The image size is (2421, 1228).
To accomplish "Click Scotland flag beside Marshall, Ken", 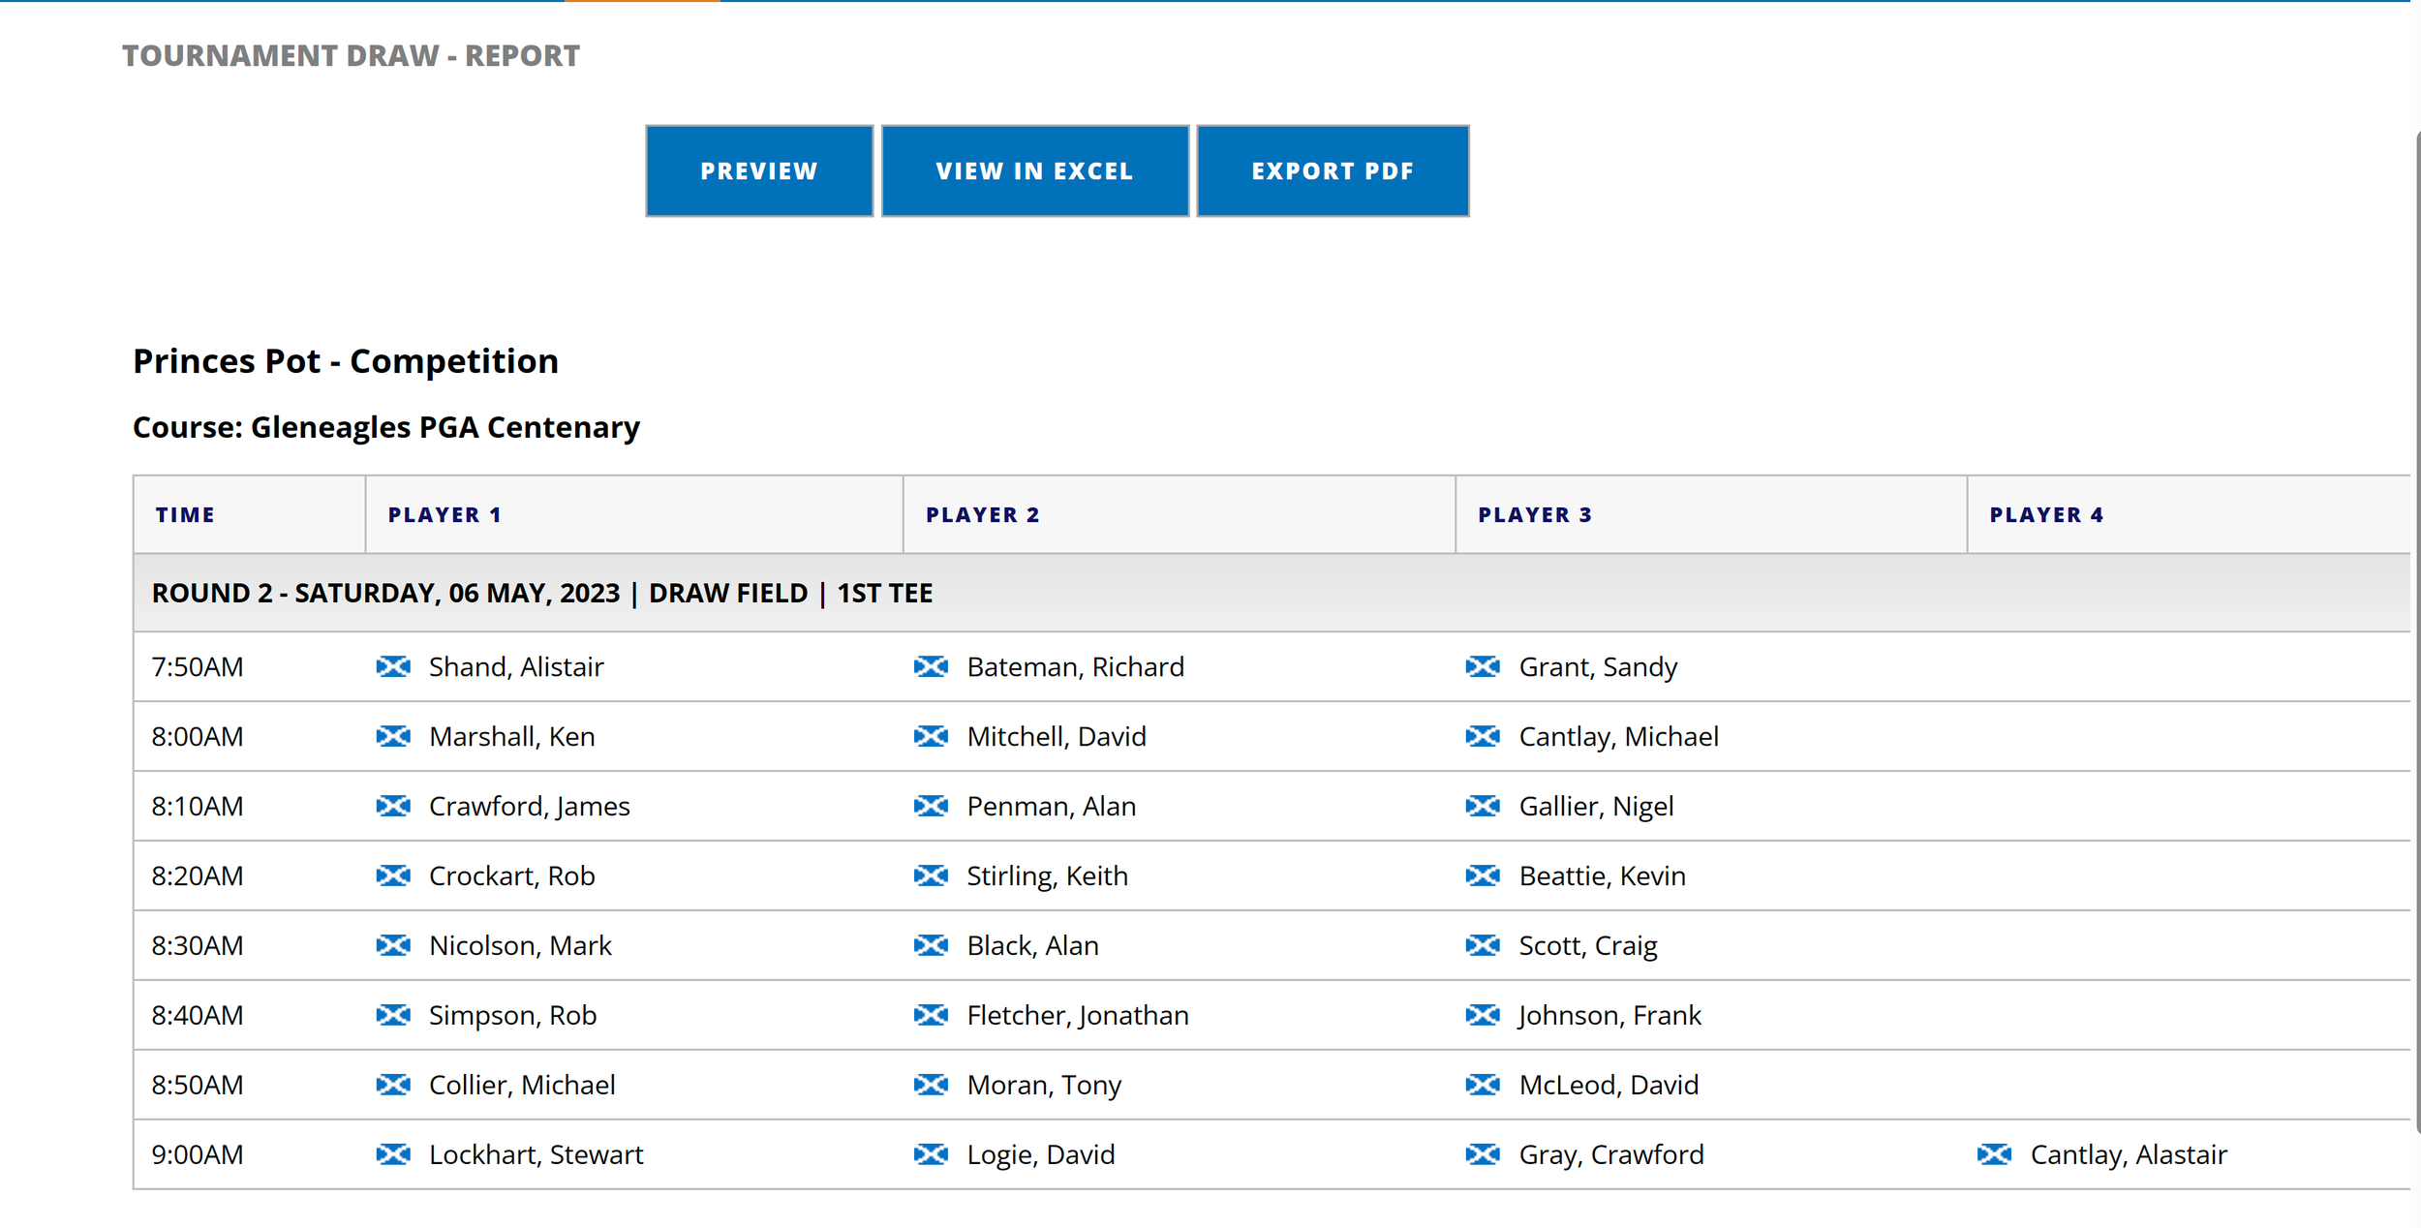I will [393, 736].
